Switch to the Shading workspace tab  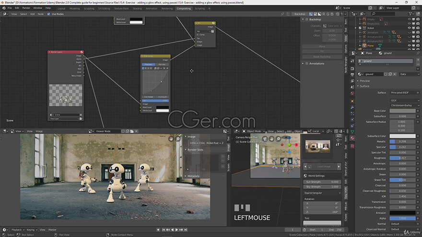click(137, 9)
